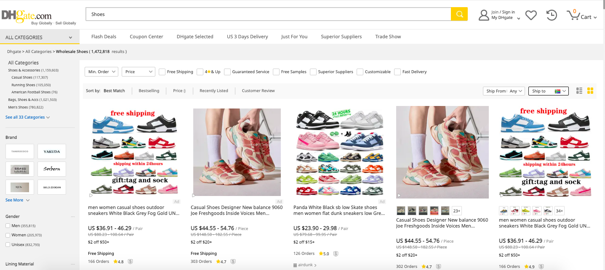This screenshot has height=270, width=605.
Task: Click the yellow search magnifier button
Action: (459, 14)
